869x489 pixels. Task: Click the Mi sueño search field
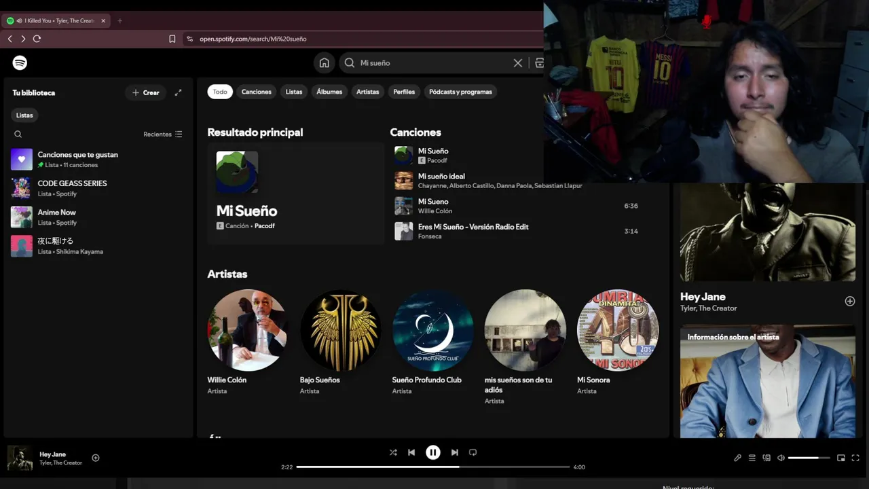click(x=434, y=62)
